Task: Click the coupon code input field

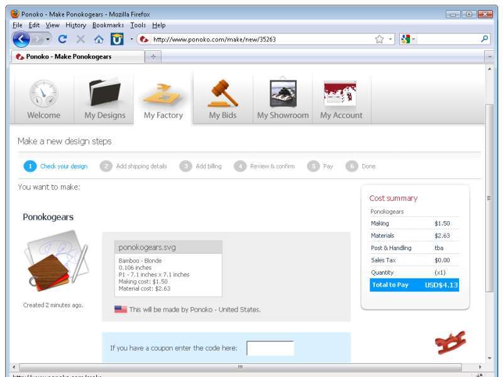Action: (x=270, y=348)
